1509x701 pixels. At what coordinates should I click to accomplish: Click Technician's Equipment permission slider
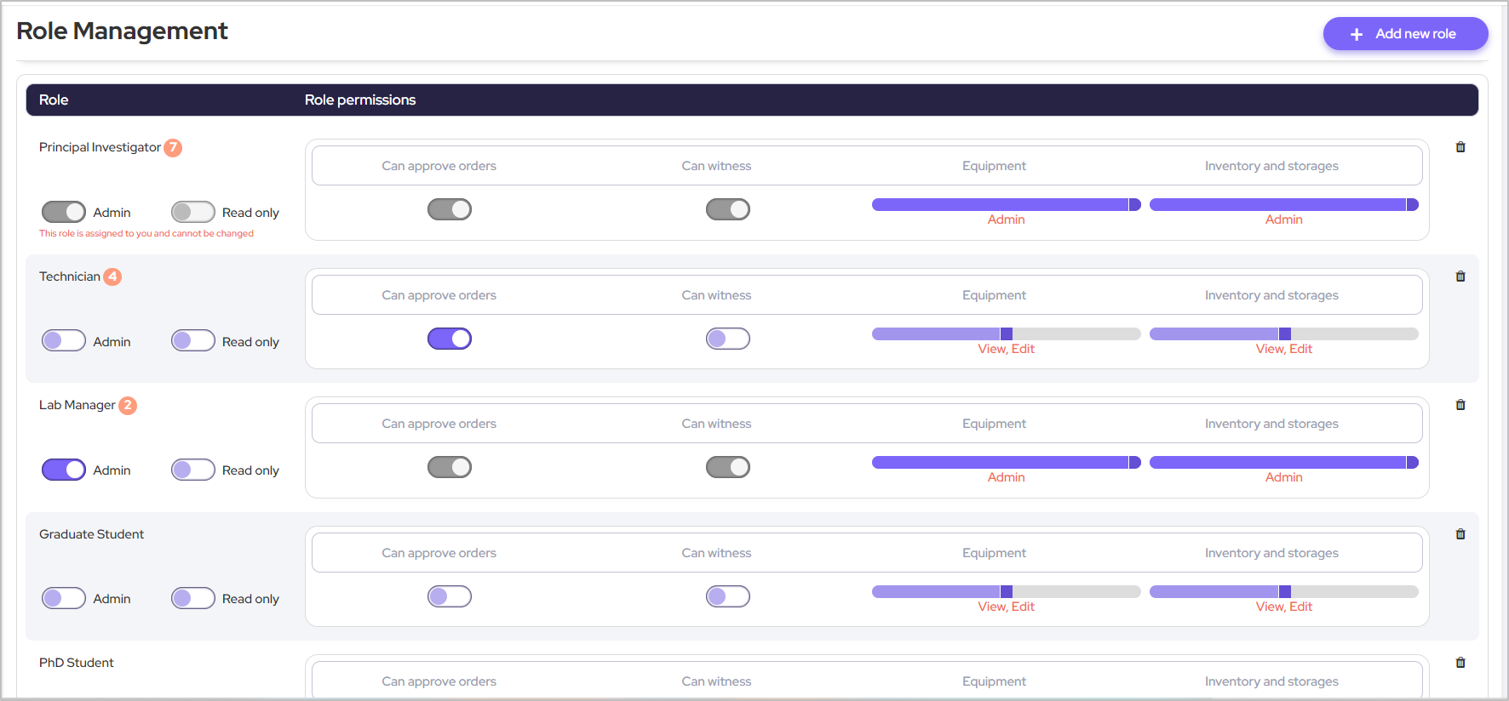[1006, 334]
